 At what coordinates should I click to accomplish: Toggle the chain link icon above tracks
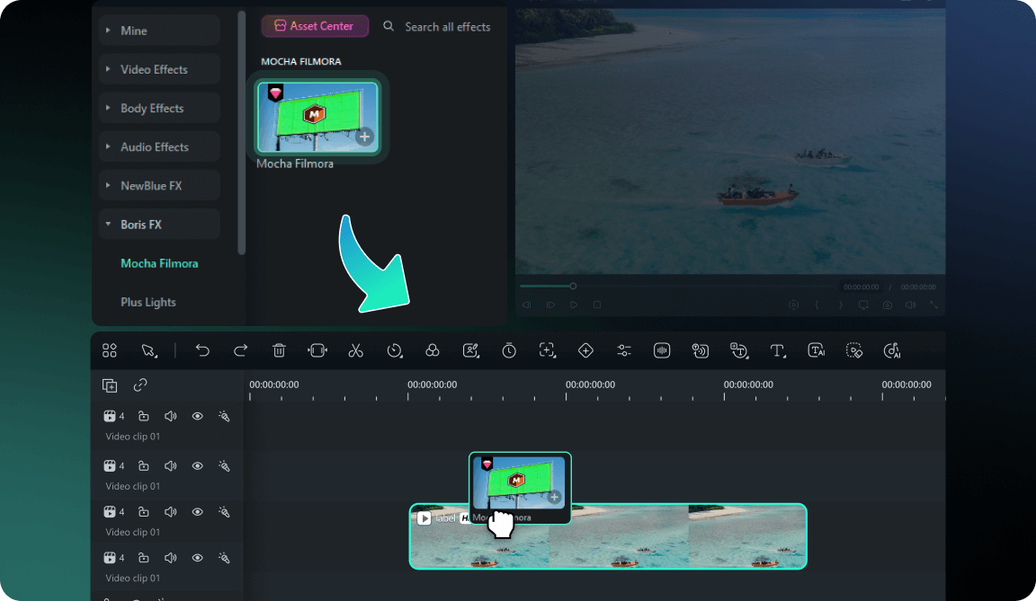[x=140, y=385]
